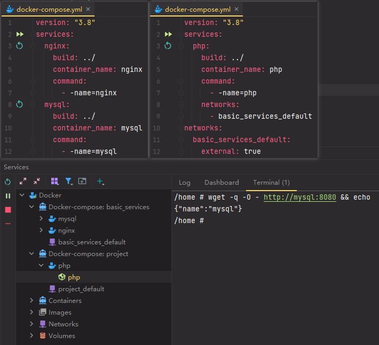Expand the Images tree node
Screen dimensions: 379x345
click(x=32, y=313)
